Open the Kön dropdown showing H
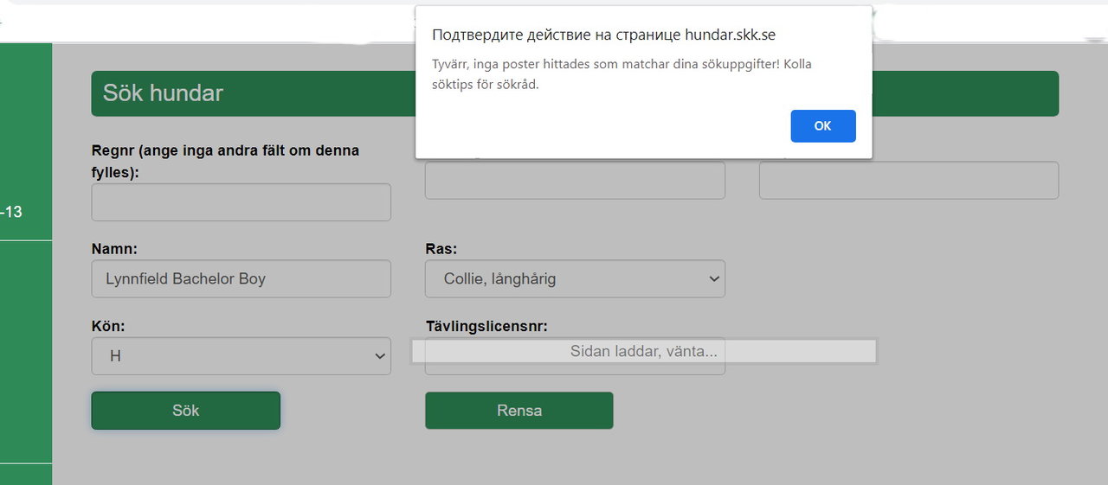The height and width of the screenshot is (485, 1108). 241,356
